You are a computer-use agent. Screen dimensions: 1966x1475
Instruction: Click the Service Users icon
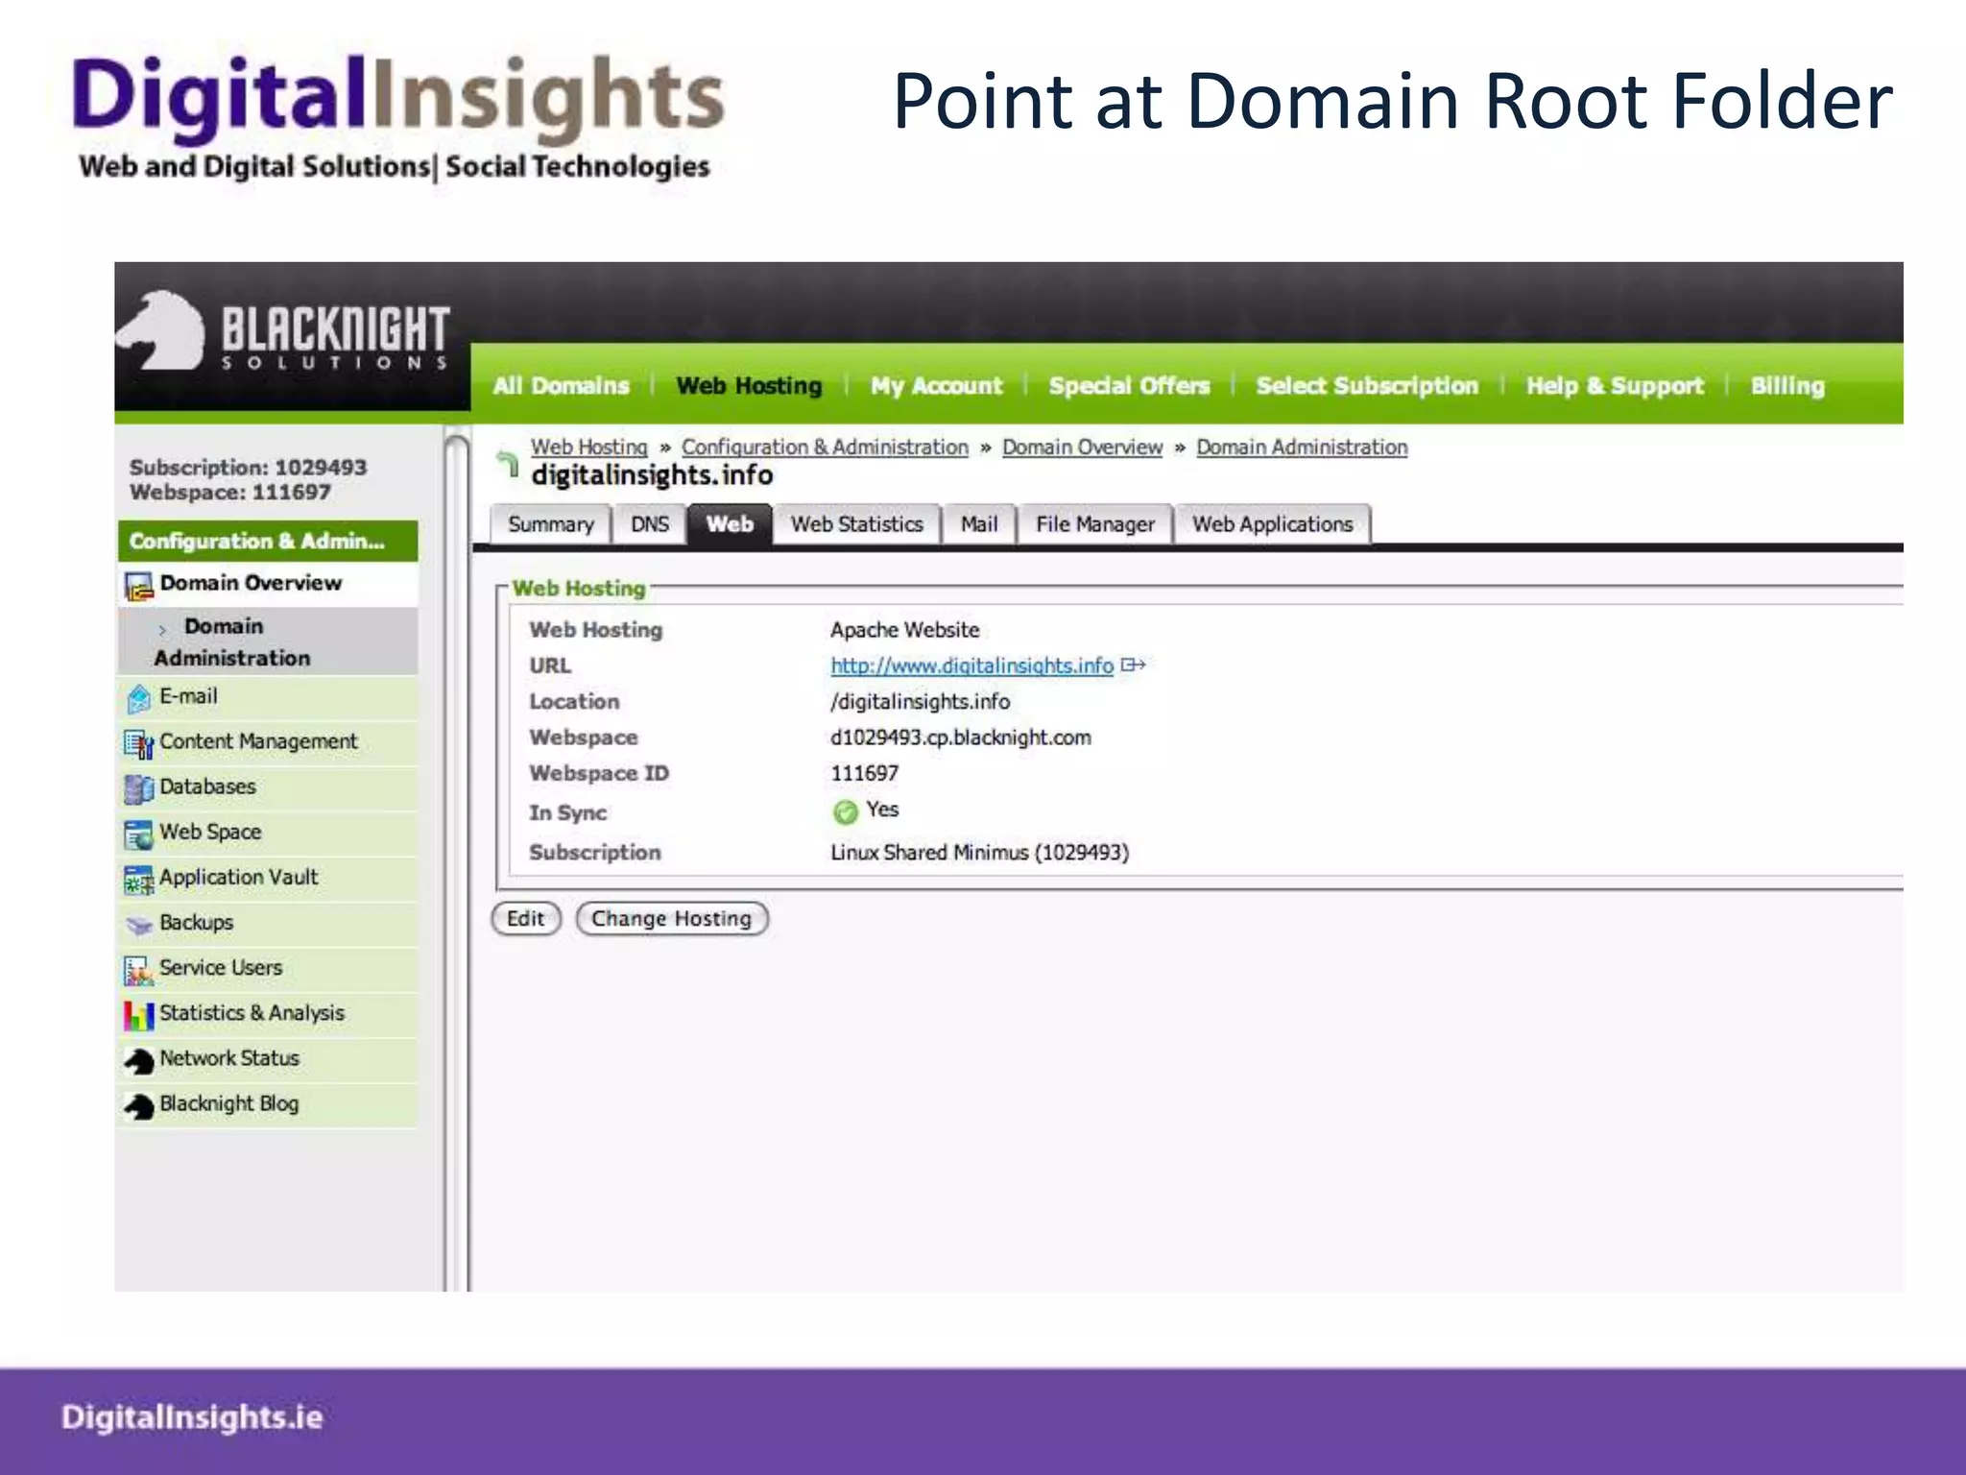[x=138, y=970]
